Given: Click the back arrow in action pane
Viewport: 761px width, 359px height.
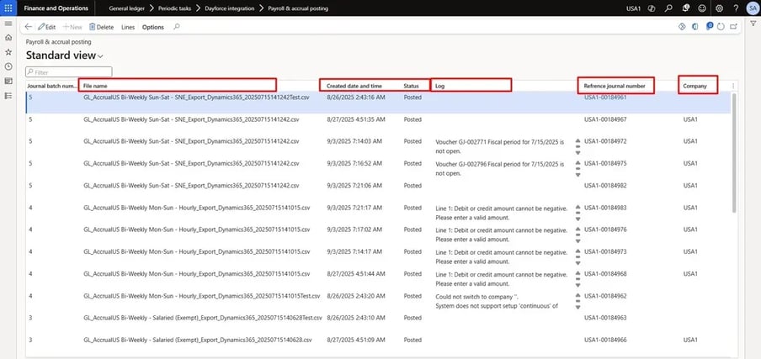Looking at the screenshot, I should click(28, 27).
